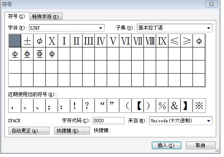The image size is (224, 157).
Task: Pick the recent enumeration comma 、
Action: [39, 105]
